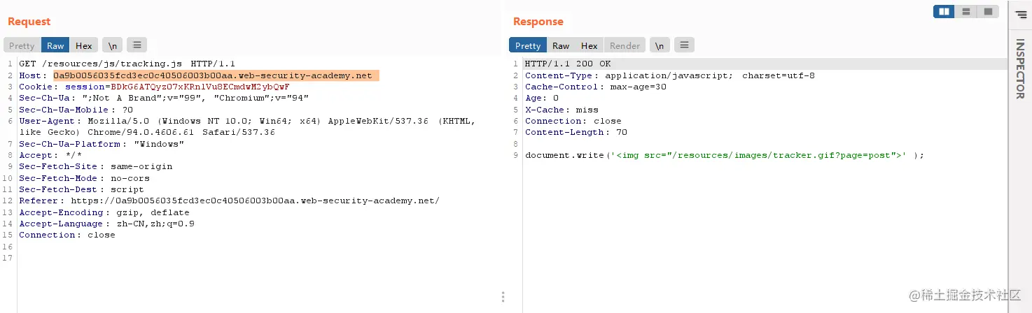Image resolution: width=1032 pixels, height=313 pixels.
Task: Open the Request Hex tab
Action: [x=84, y=45]
